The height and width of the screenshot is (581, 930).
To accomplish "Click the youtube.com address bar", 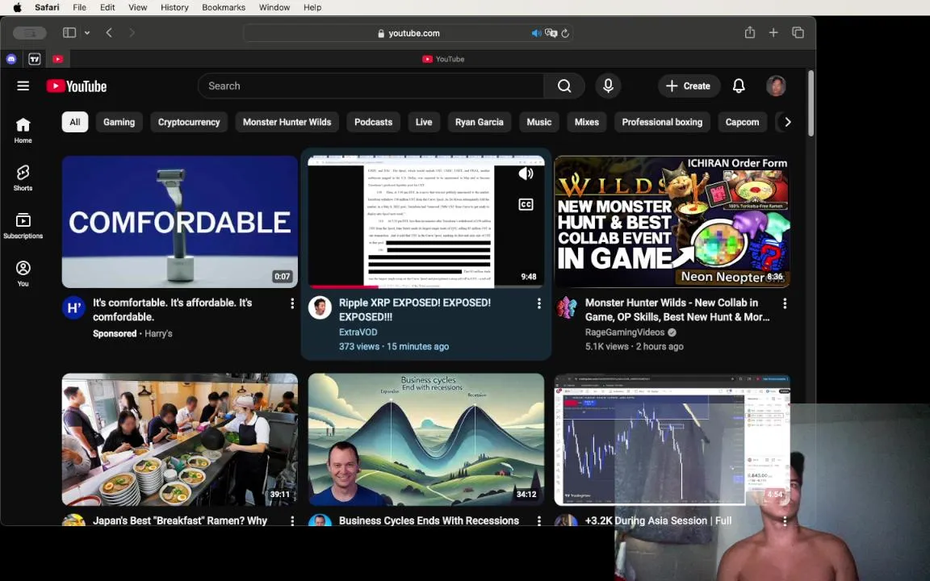I will point(408,33).
